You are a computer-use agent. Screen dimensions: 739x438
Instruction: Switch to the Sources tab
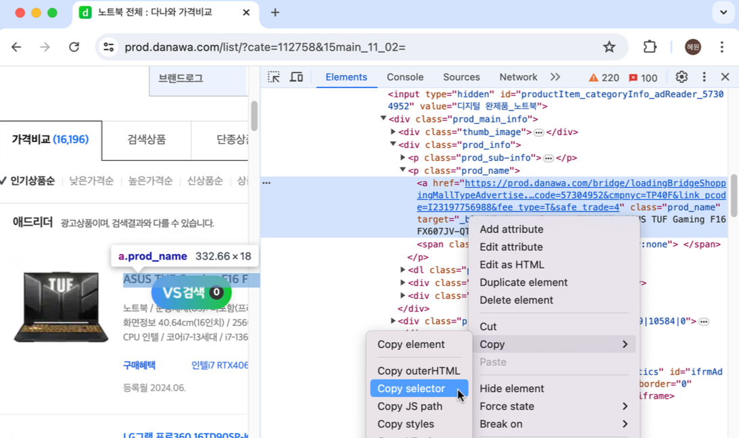tap(461, 77)
